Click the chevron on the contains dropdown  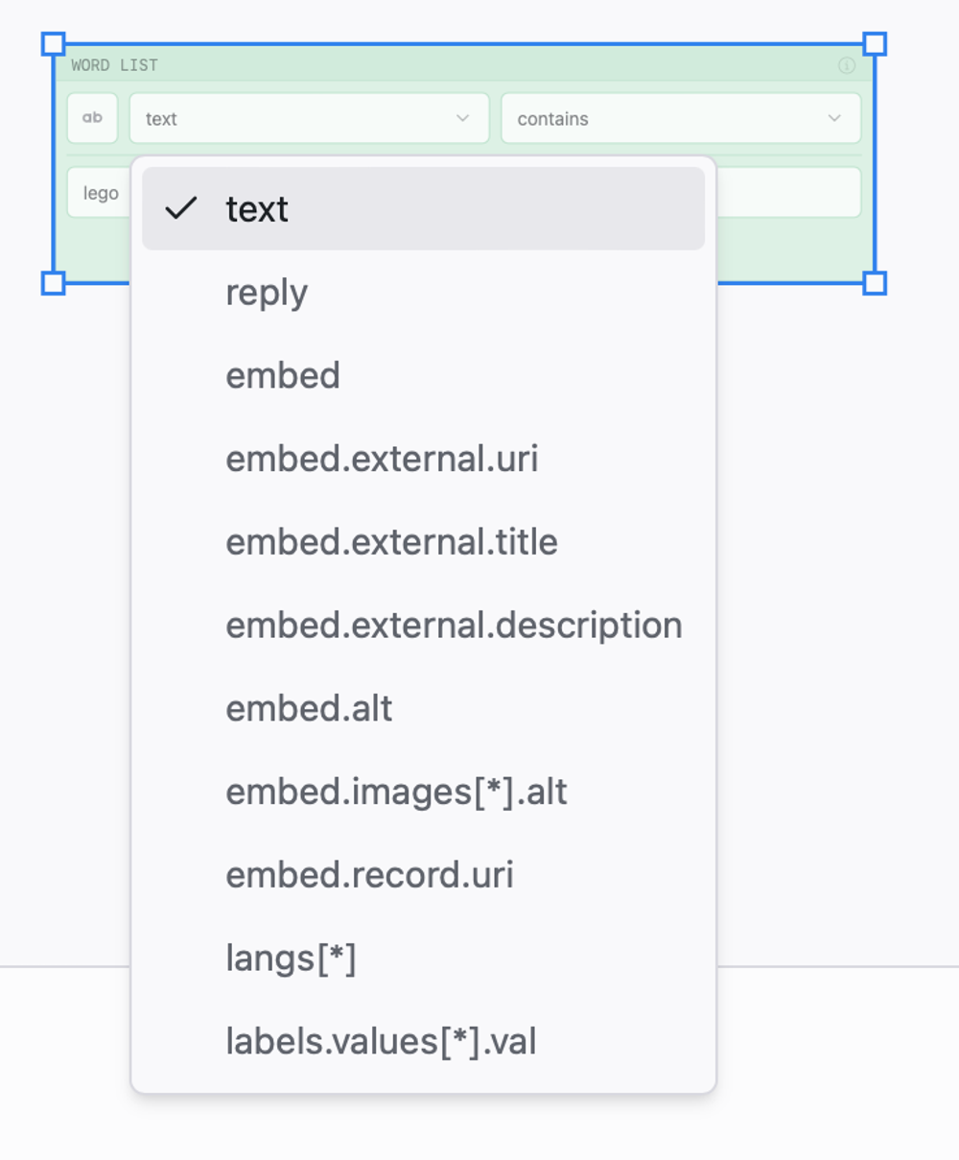pyautogui.click(x=834, y=118)
